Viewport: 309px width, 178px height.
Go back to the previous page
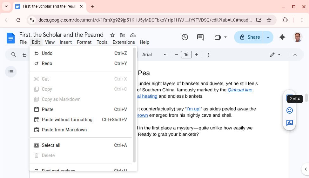7,20
